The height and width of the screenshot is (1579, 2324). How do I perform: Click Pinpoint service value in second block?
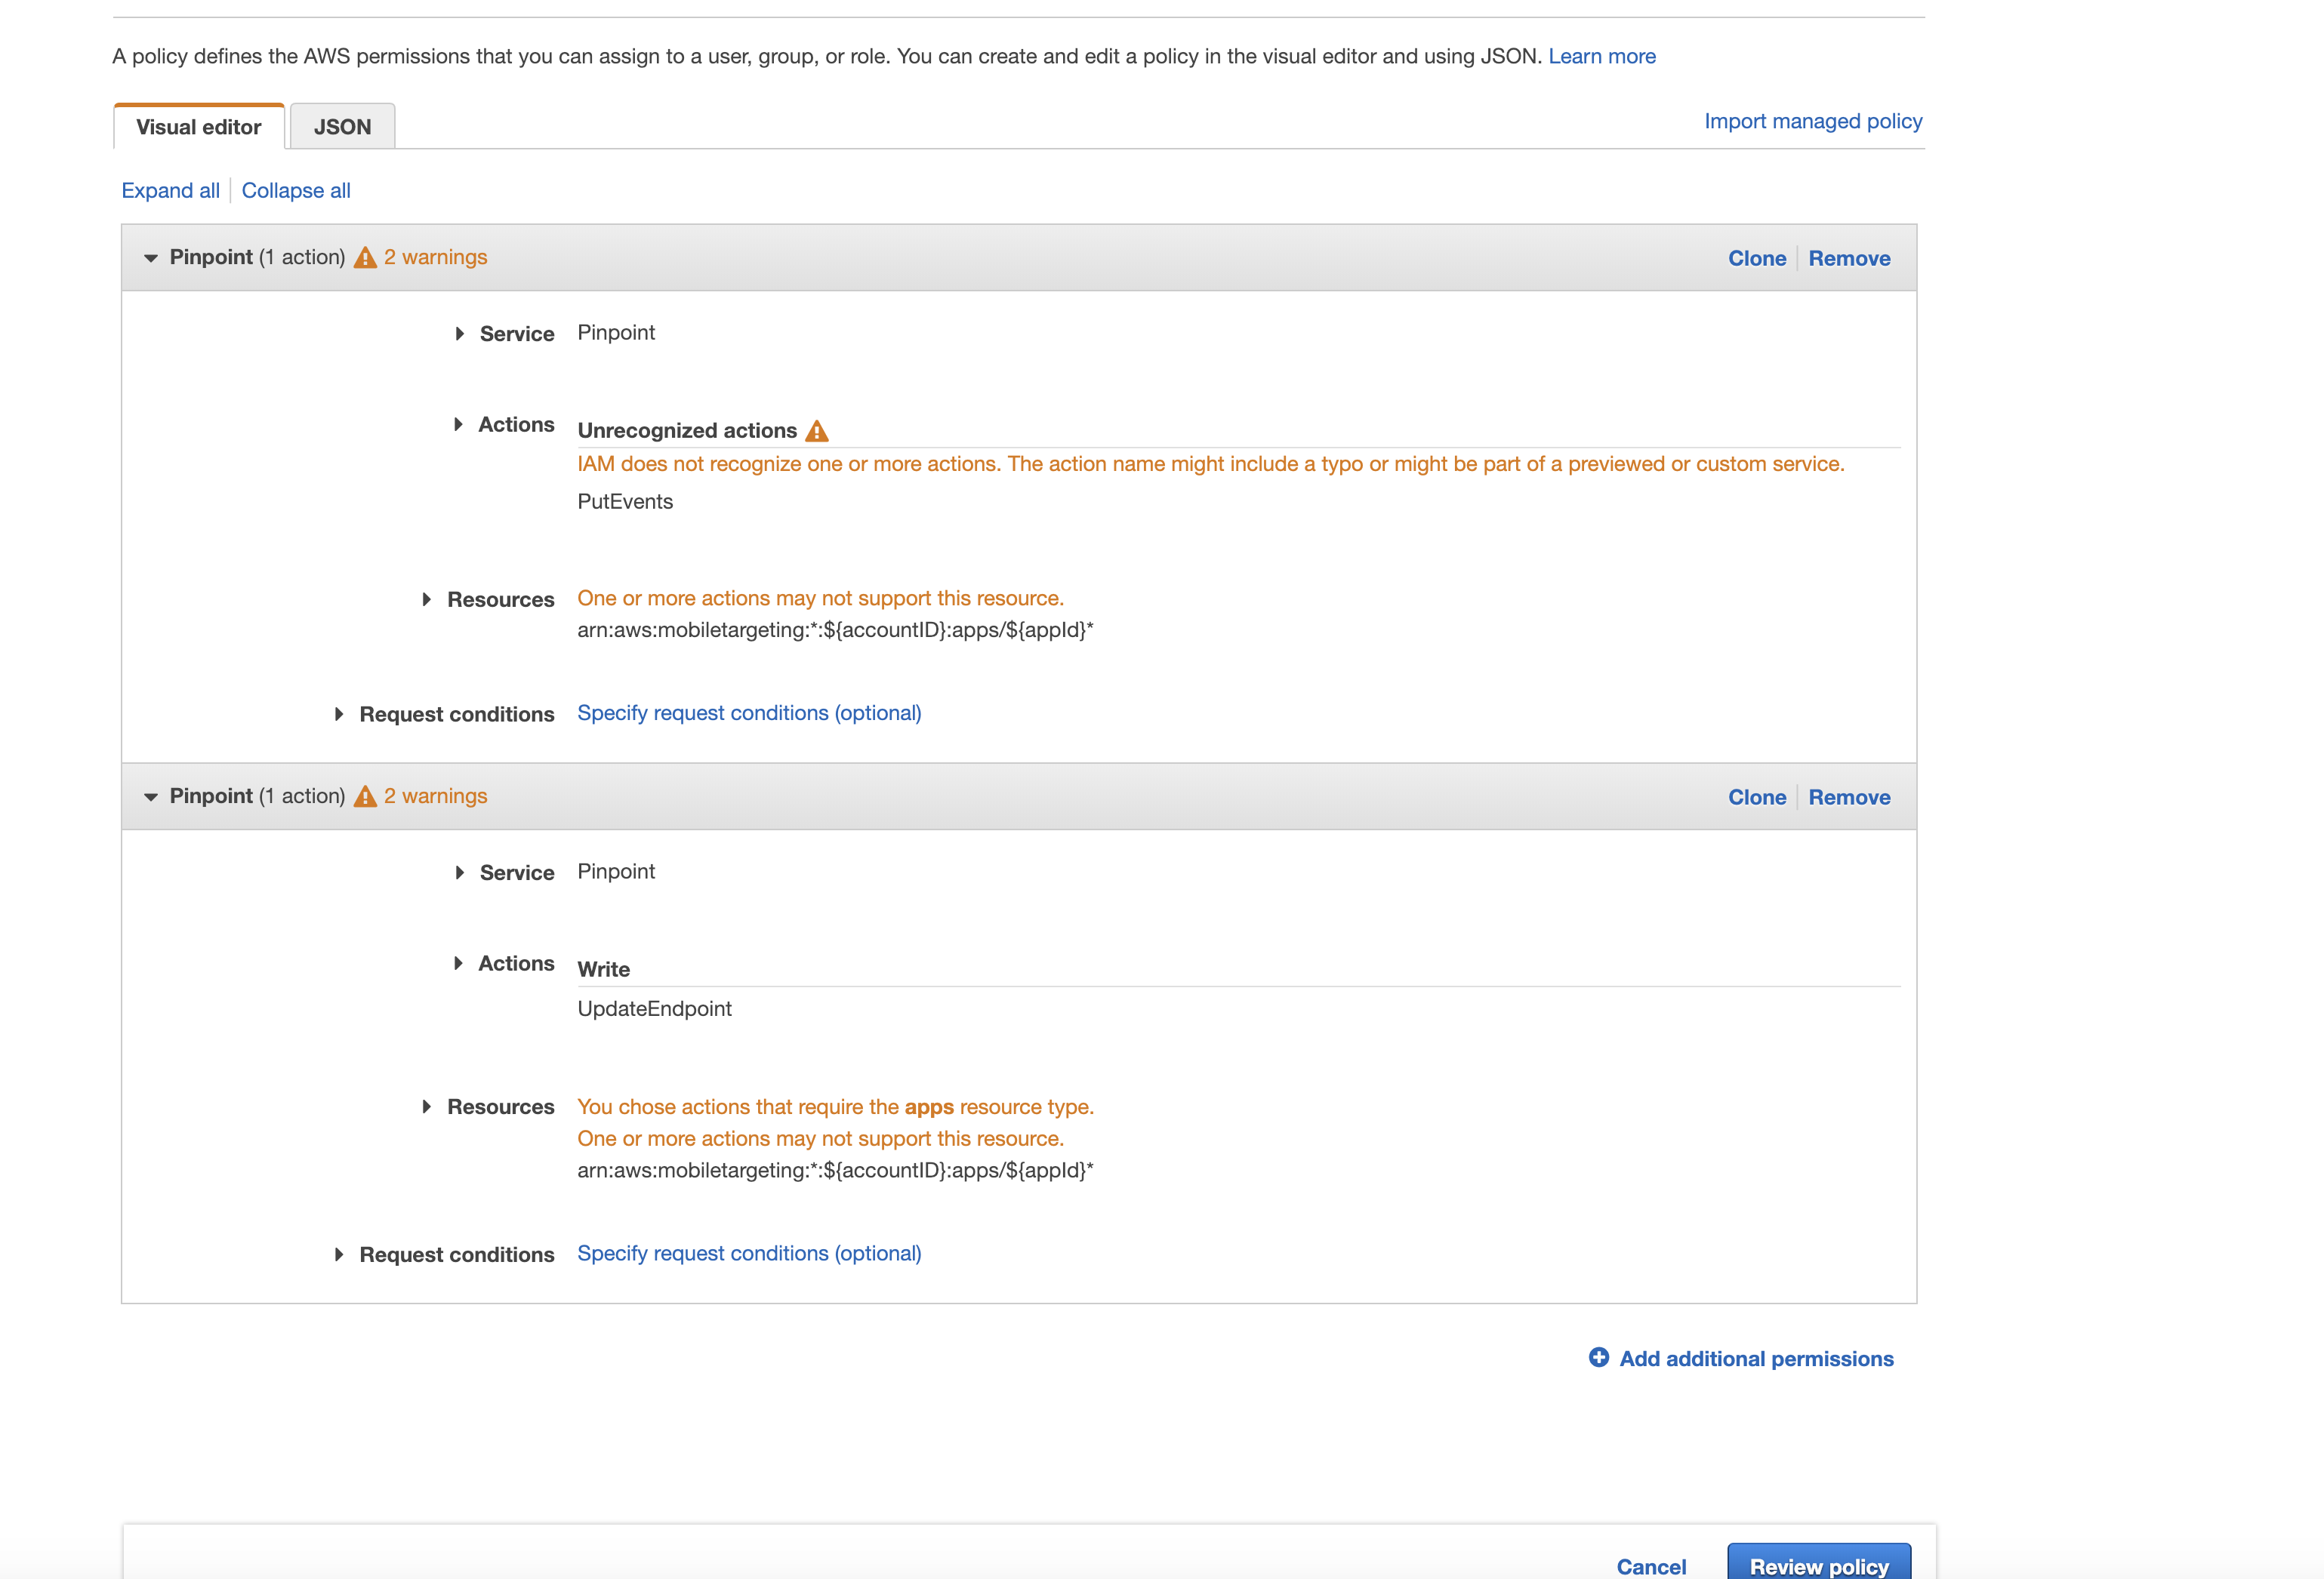(x=616, y=872)
